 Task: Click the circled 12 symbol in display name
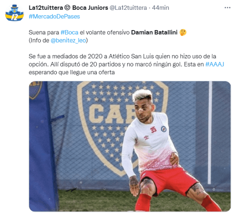pos(67,8)
